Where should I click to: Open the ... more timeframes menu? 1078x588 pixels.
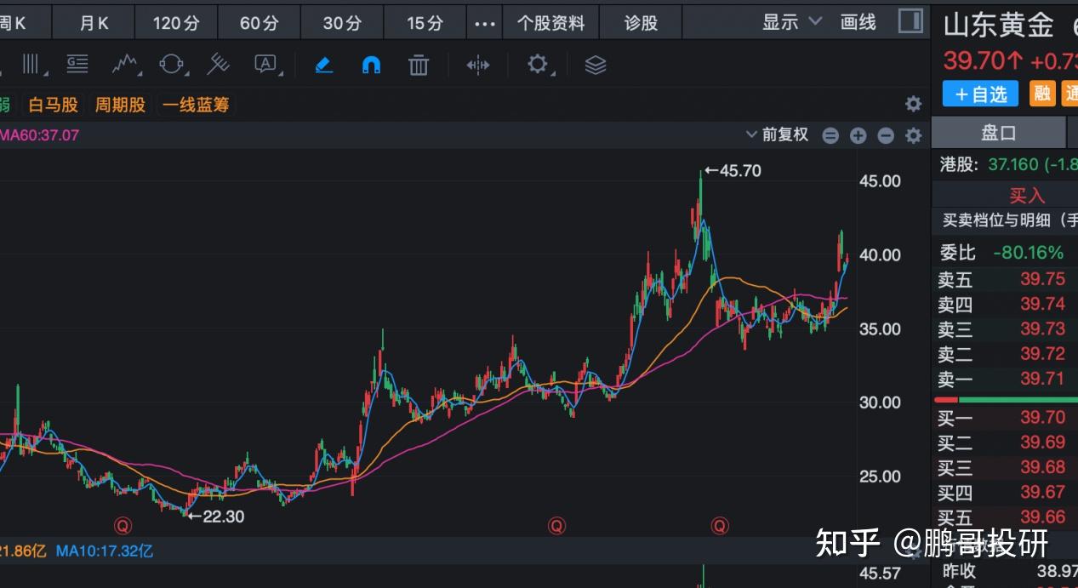pos(484,22)
